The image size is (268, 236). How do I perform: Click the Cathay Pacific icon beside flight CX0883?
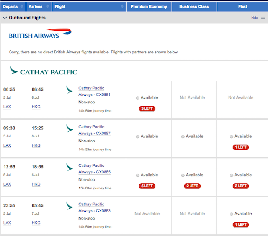point(69,206)
